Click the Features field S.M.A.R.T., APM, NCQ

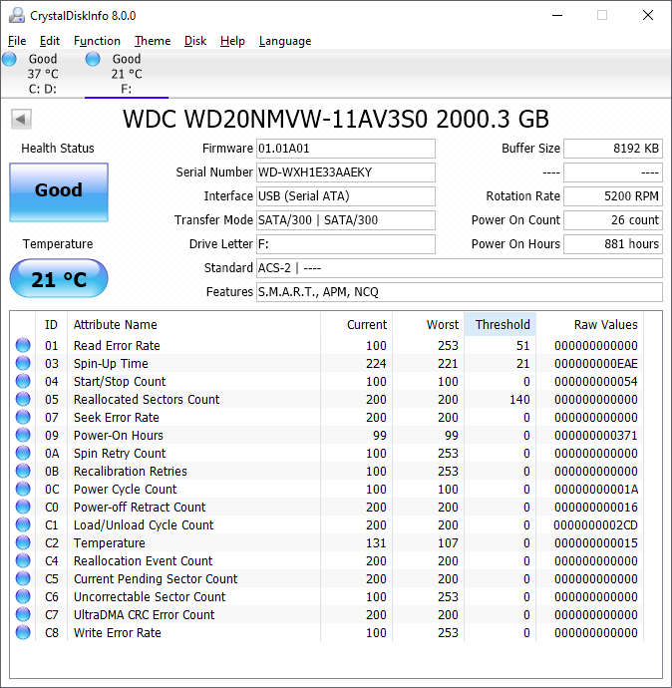click(x=460, y=292)
